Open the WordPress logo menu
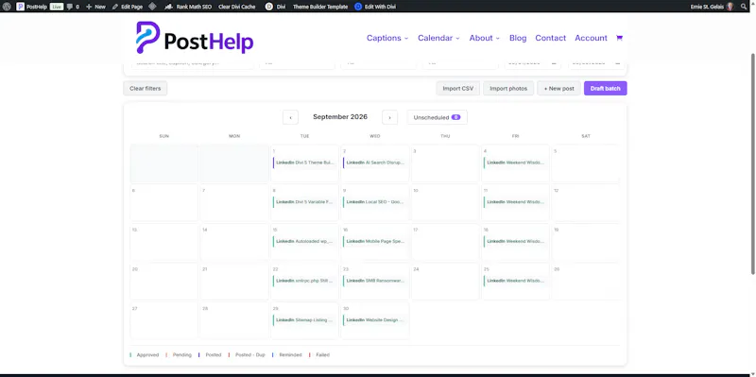 [7, 7]
